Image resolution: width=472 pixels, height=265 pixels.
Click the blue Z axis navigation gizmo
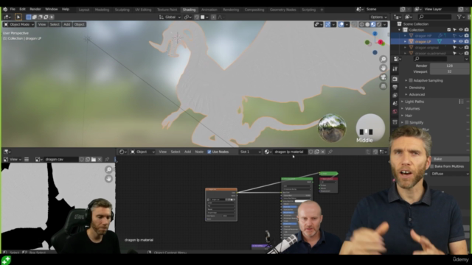(x=375, y=34)
